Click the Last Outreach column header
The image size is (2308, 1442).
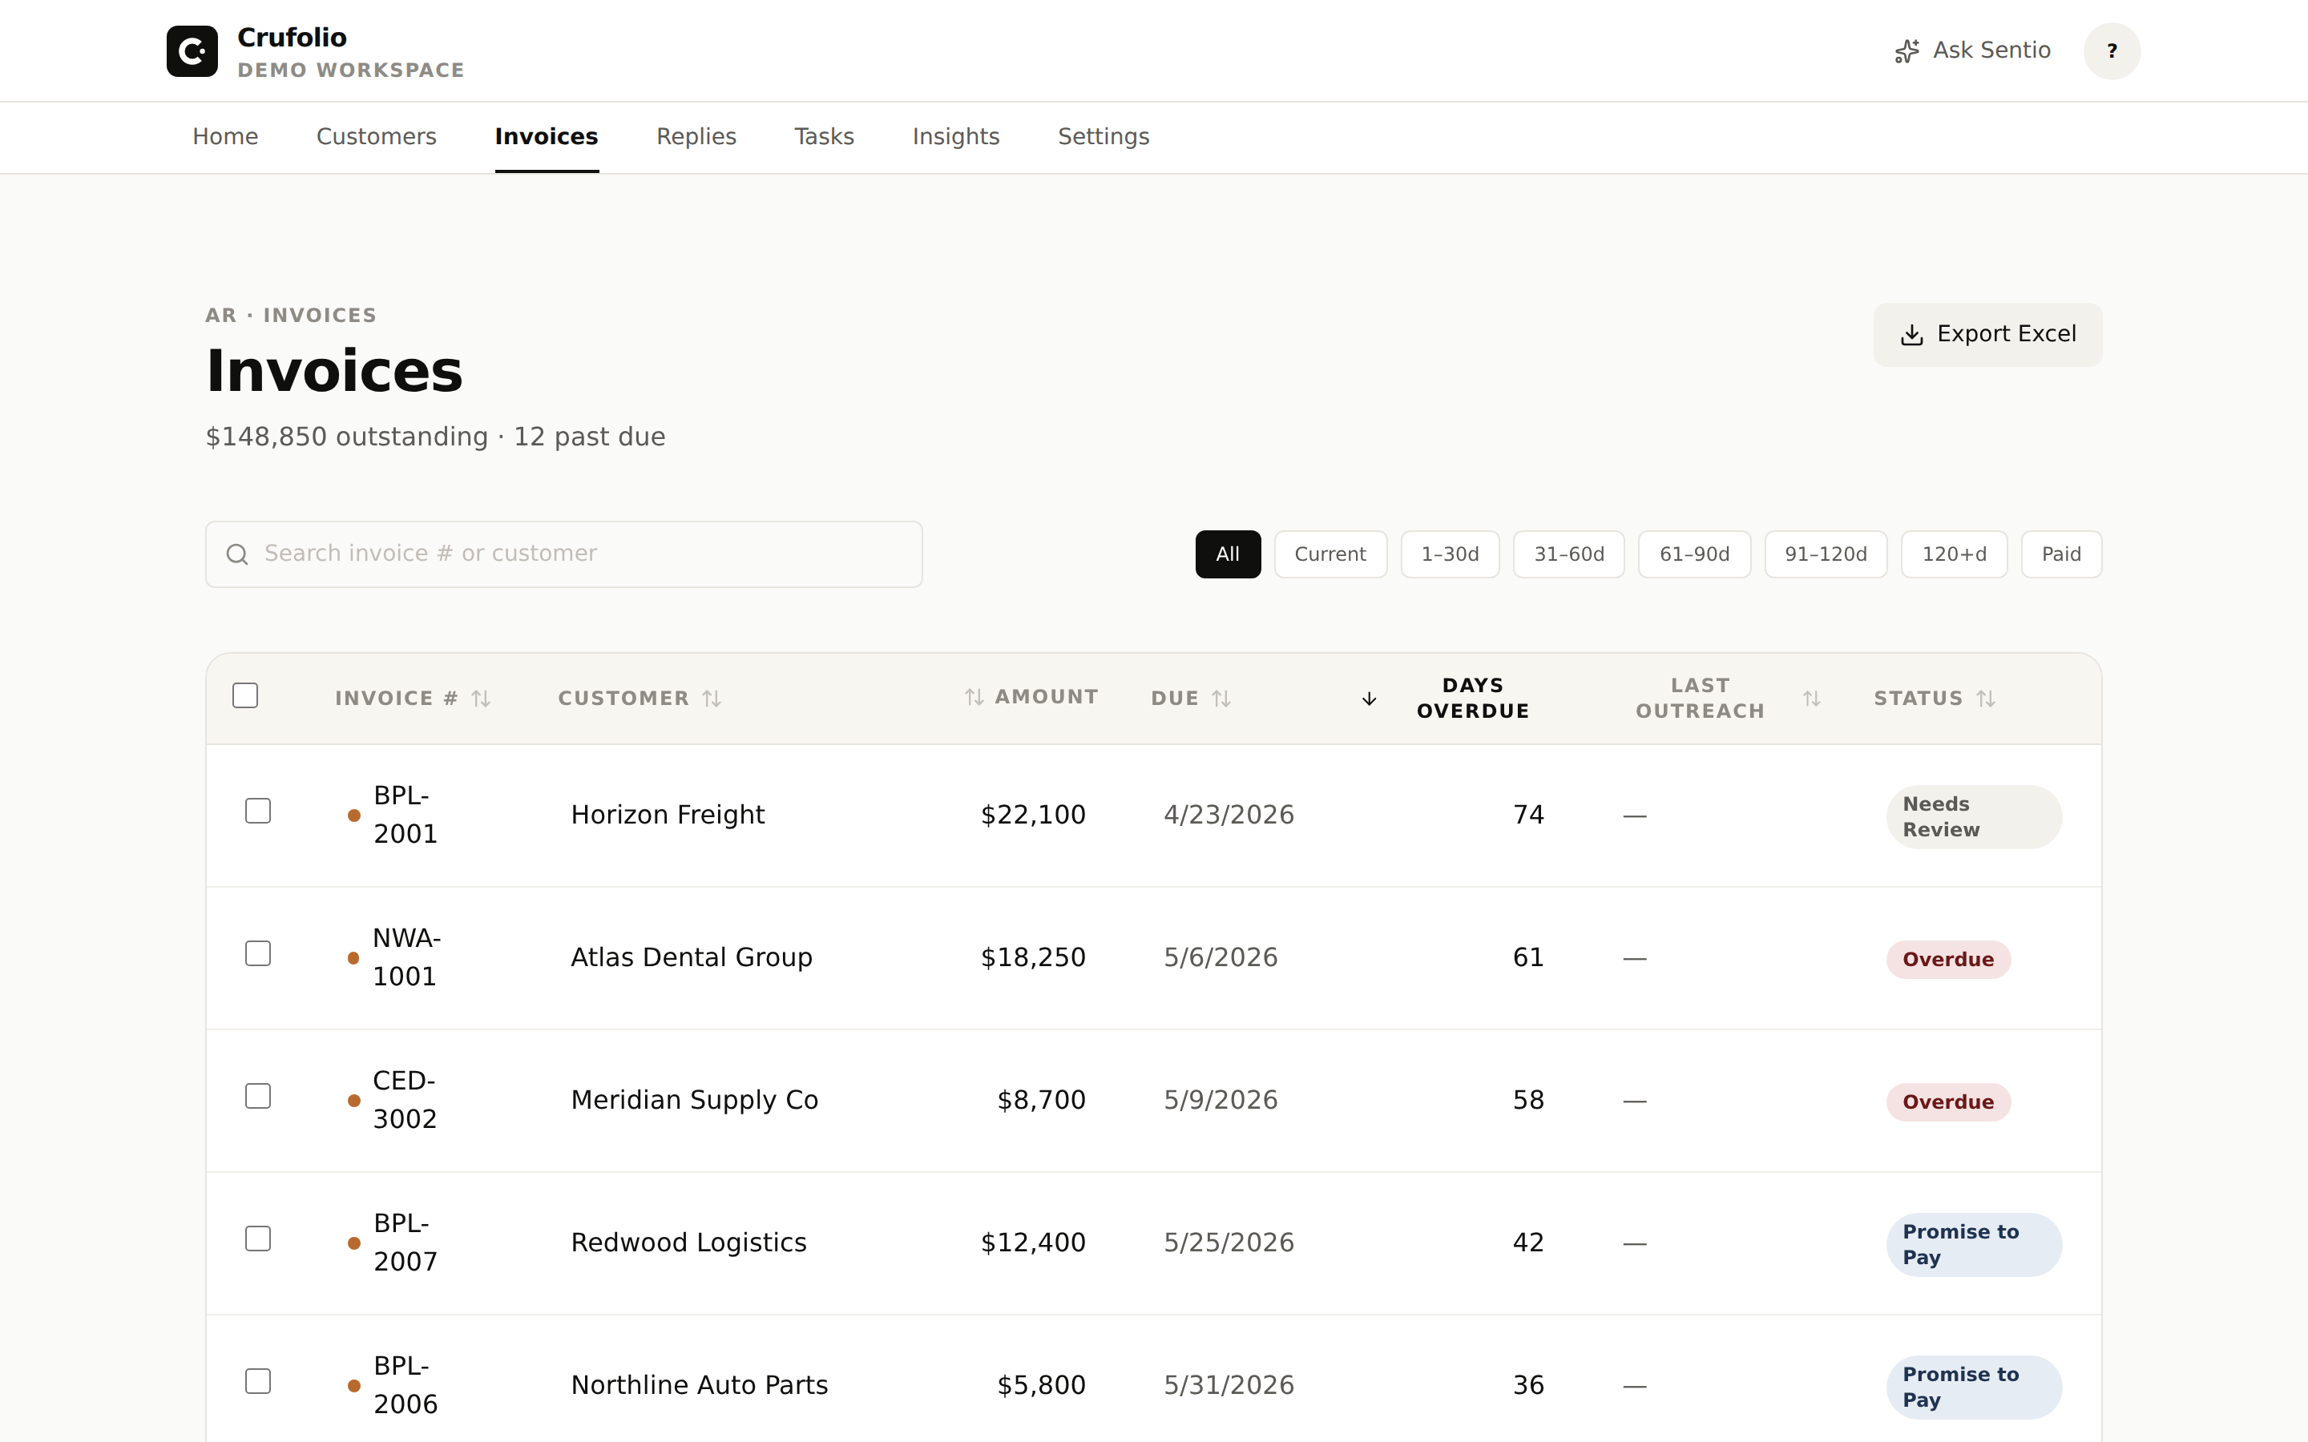(x=1701, y=698)
